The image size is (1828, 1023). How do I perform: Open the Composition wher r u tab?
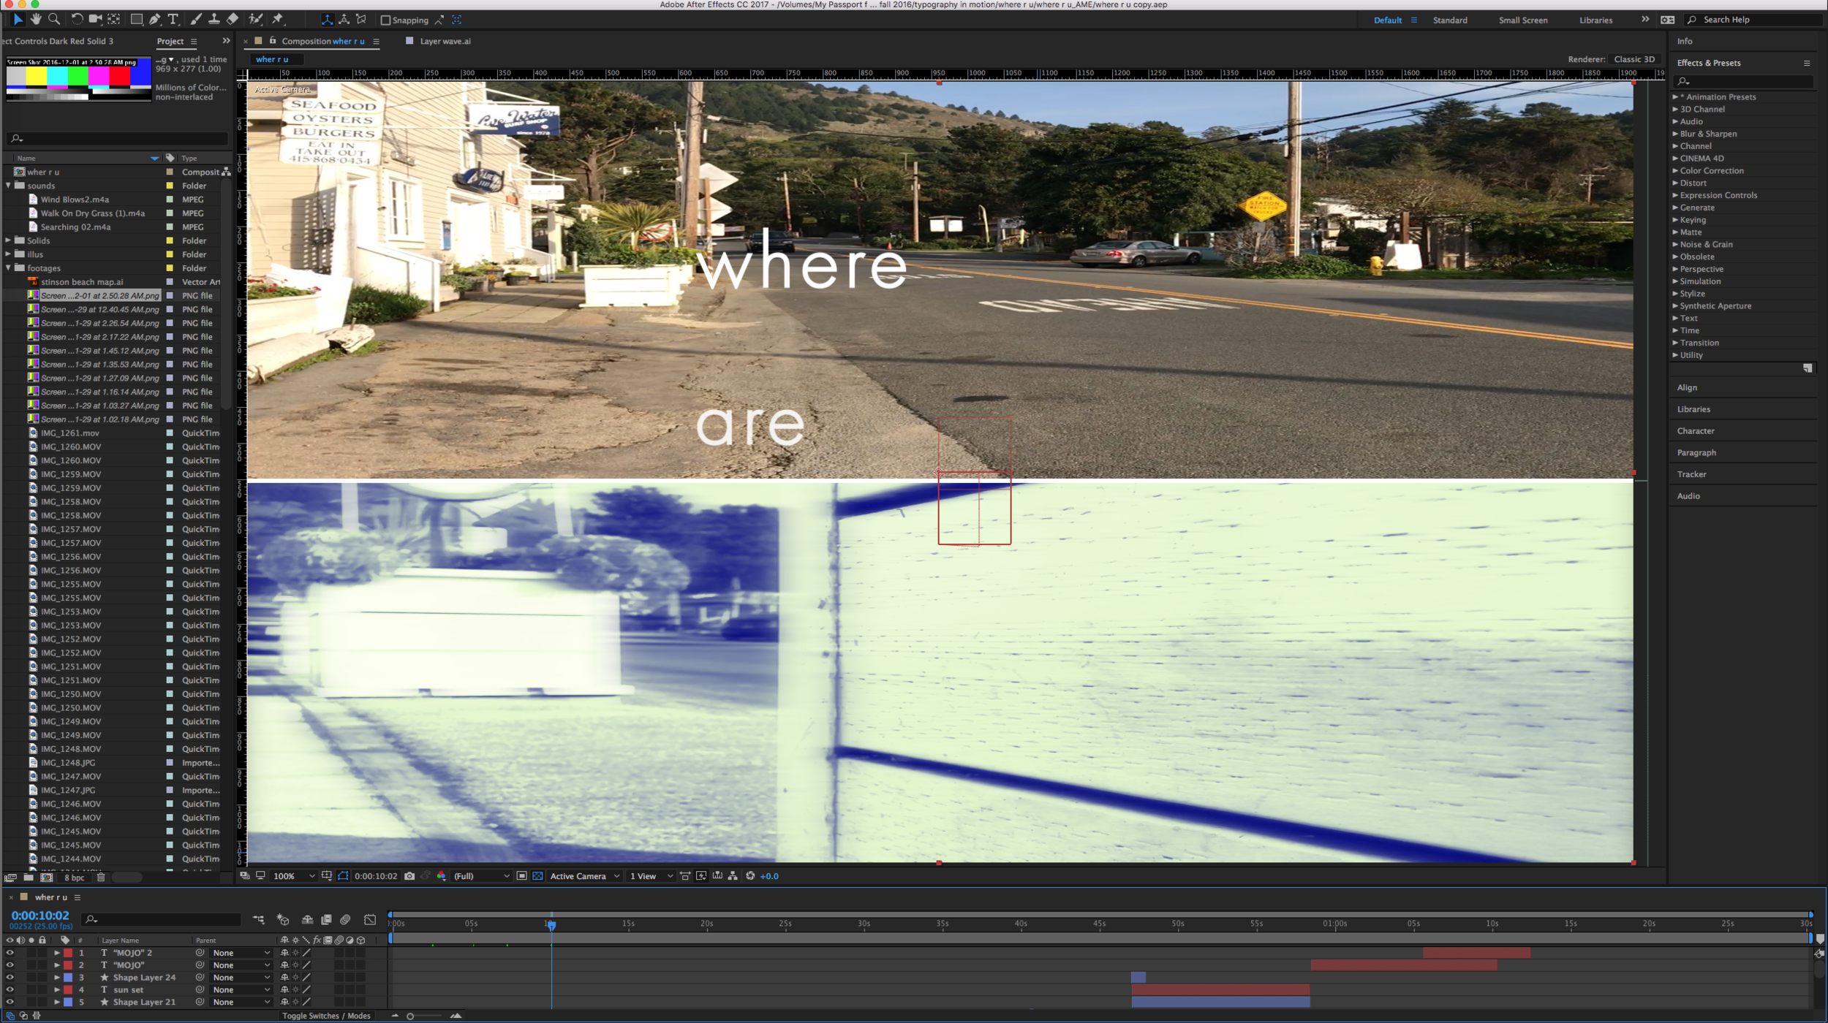click(x=322, y=42)
